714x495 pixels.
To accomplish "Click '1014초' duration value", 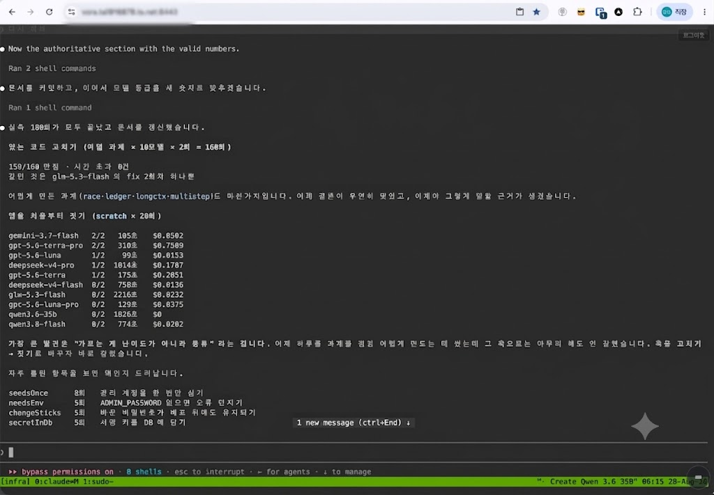I will (126, 265).
